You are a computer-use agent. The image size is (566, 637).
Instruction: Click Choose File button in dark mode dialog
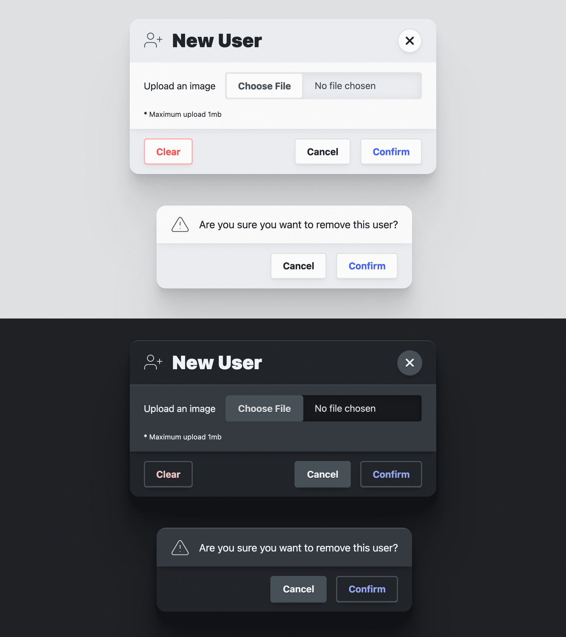264,408
